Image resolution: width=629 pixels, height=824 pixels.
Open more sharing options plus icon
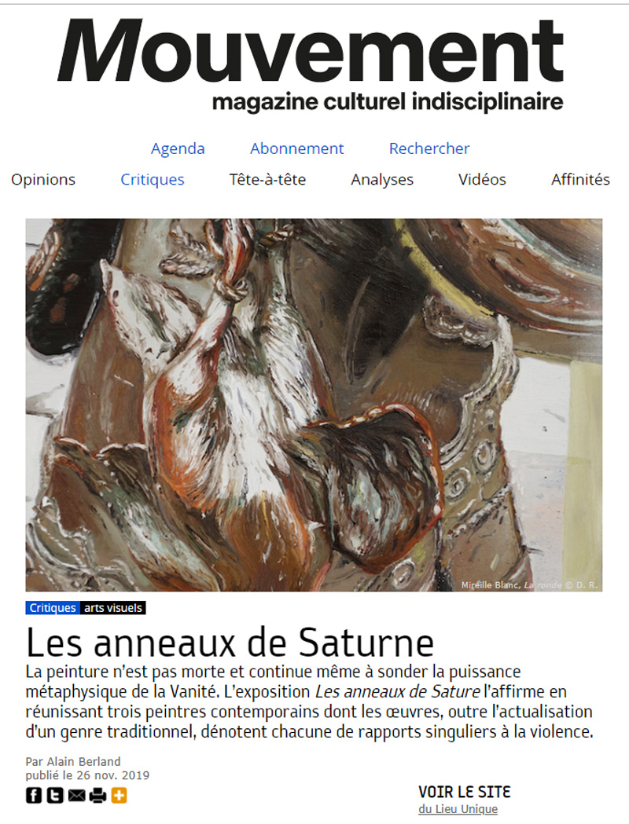(x=119, y=795)
